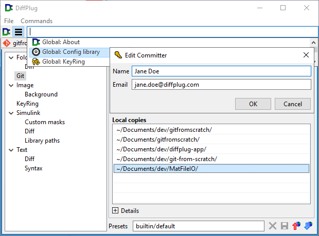Click the git diamond icon on tab
The width and height of the screenshot is (319, 236).
[7, 43]
